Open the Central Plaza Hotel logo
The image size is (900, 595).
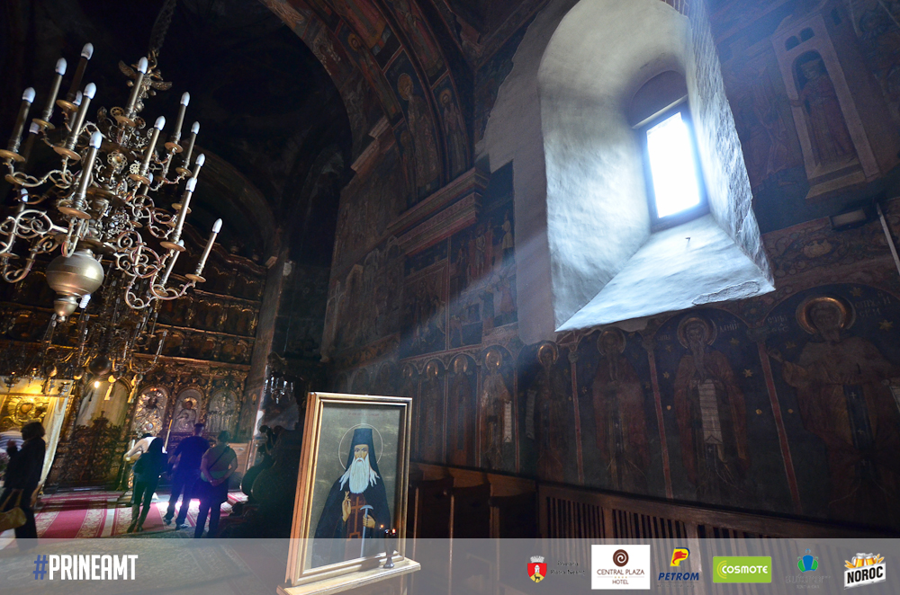(620, 567)
